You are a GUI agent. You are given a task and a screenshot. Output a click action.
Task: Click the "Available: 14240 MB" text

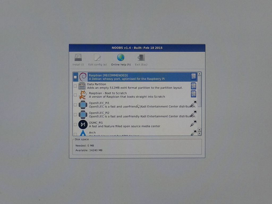89,150
